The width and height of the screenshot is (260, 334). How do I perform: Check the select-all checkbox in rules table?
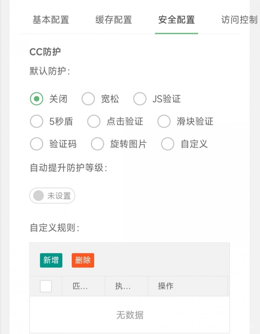coord(45,286)
